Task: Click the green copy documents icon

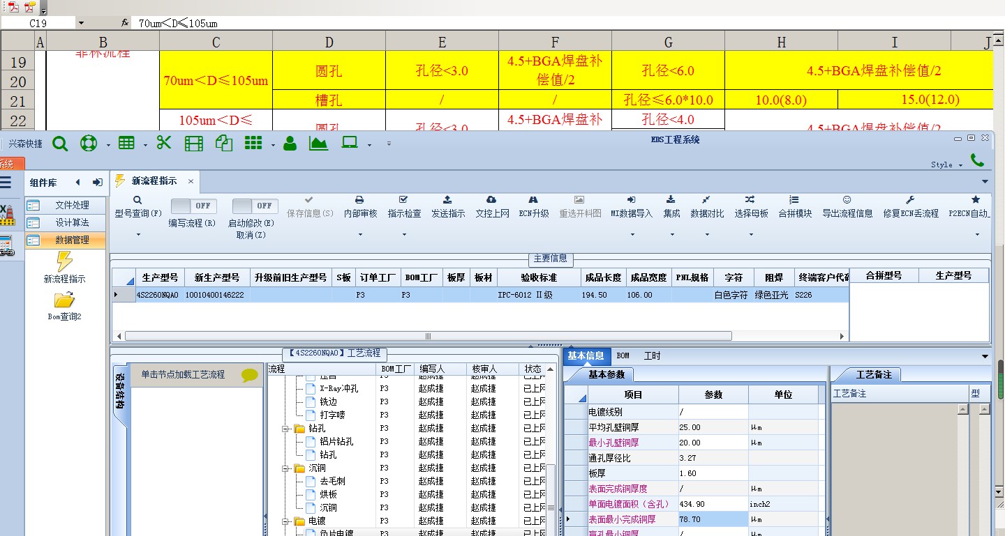Action: click(224, 144)
